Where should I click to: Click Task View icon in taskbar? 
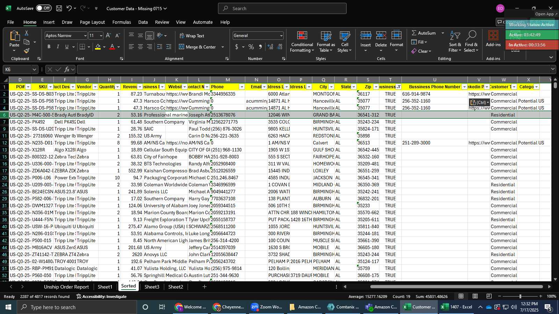[162, 307]
